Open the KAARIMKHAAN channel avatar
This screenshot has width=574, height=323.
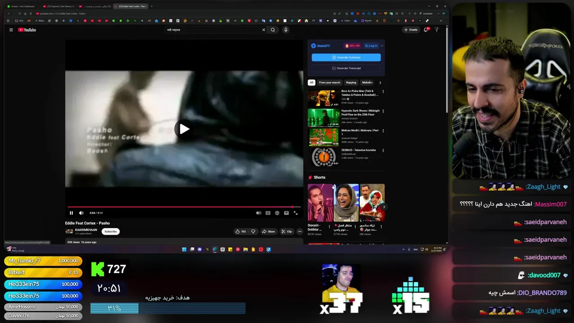coord(69,231)
